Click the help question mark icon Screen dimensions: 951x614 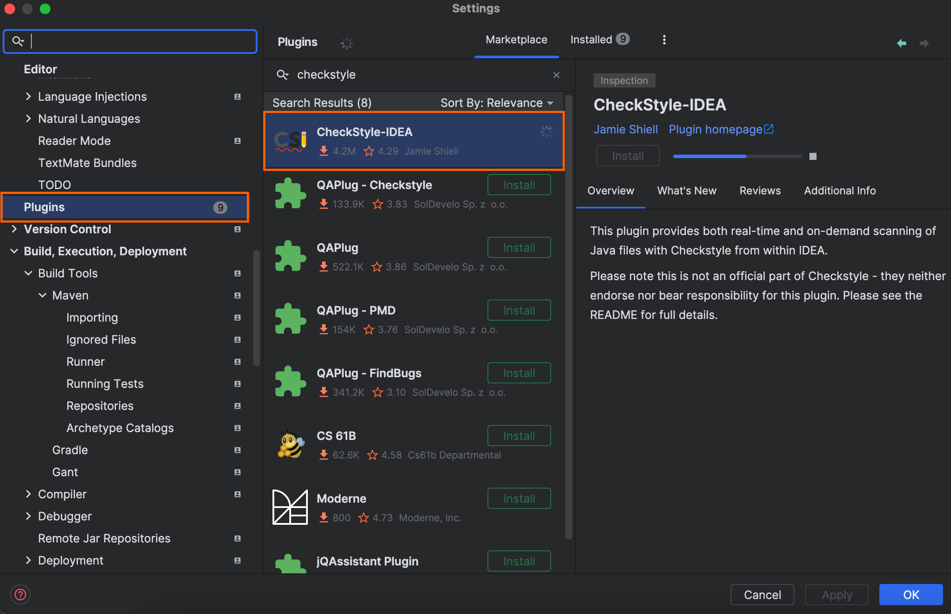tap(20, 595)
